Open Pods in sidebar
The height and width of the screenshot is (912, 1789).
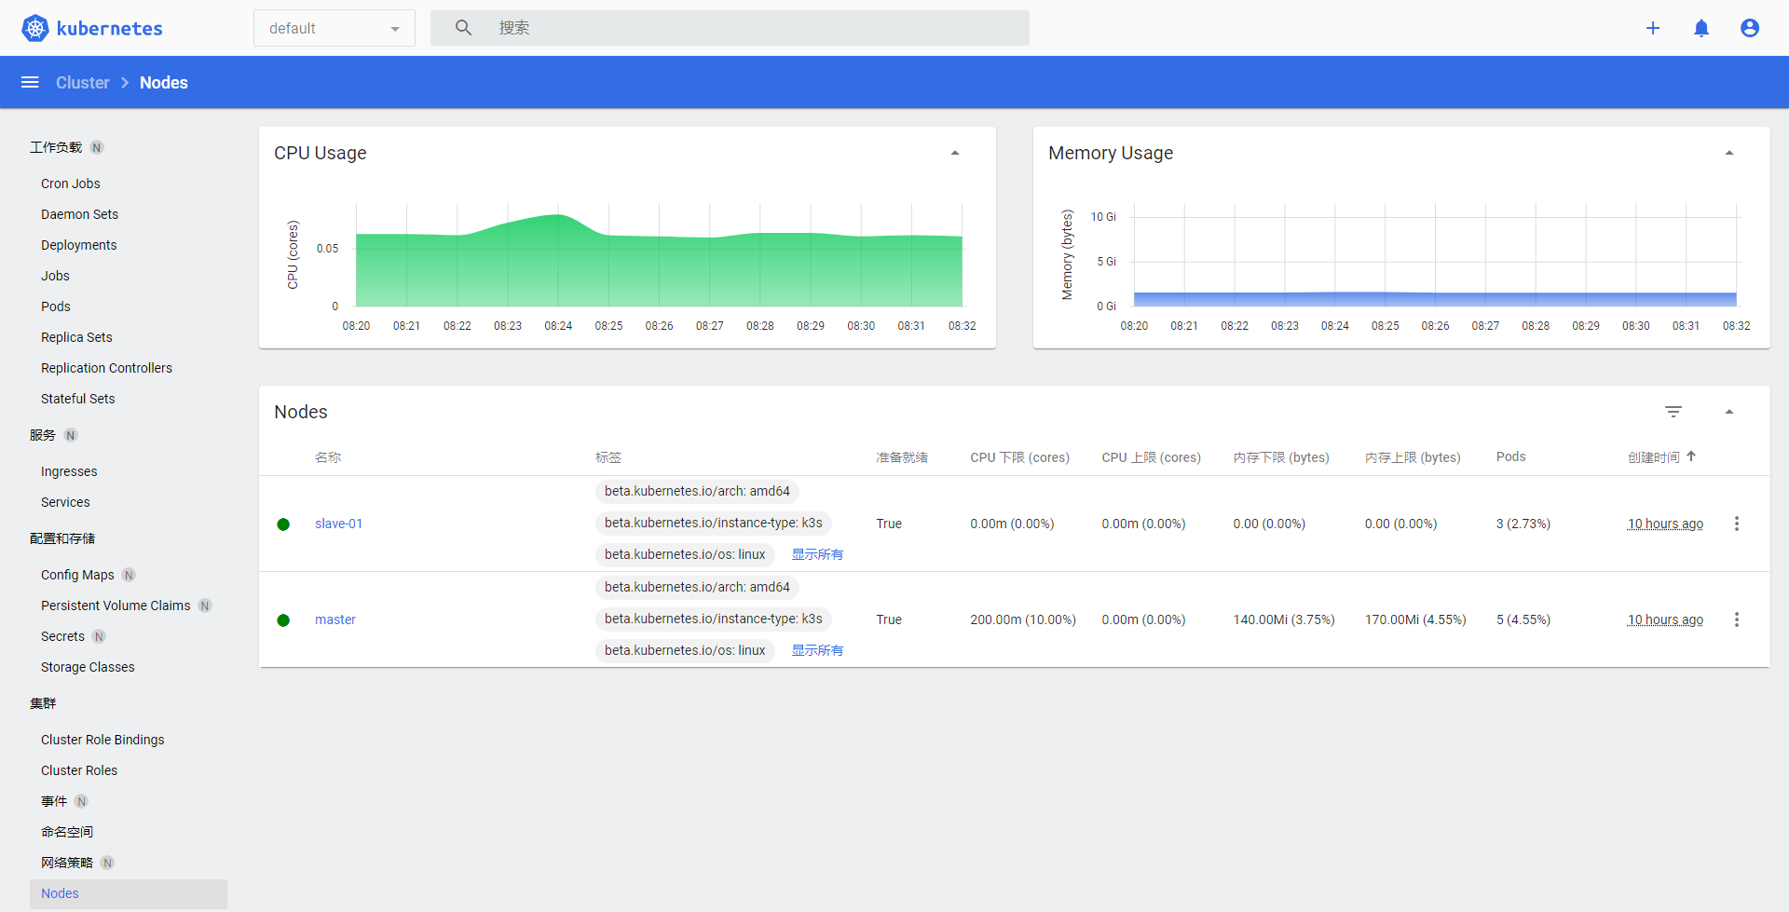coord(56,306)
